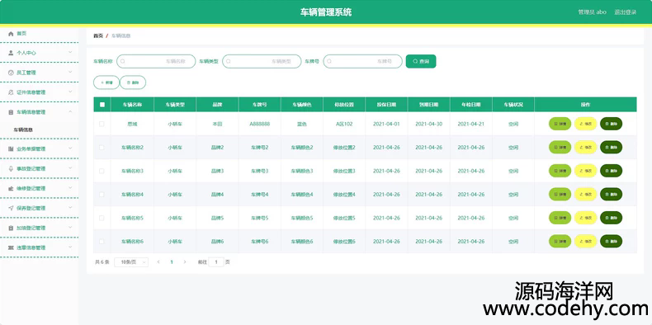Click the 业务单据管理 chart icon
This screenshot has height=325, width=652.
tap(12, 148)
